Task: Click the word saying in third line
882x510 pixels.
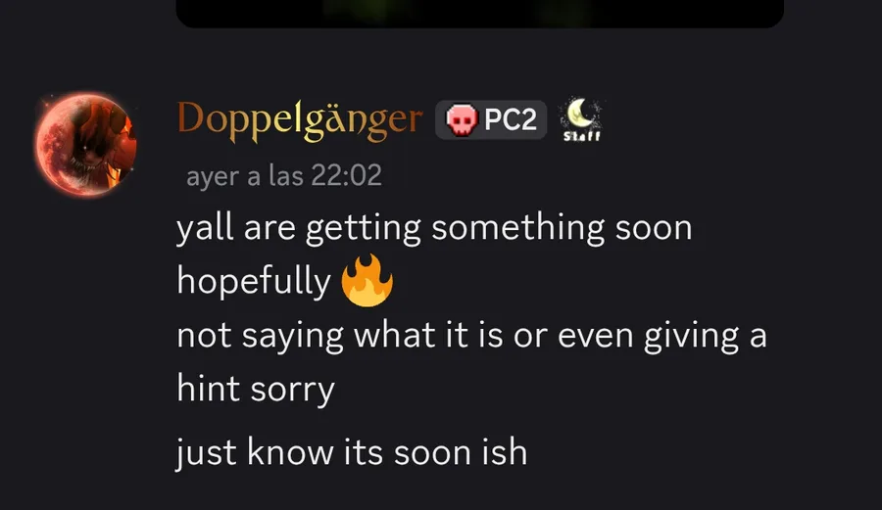Action: pyautogui.click(x=292, y=336)
